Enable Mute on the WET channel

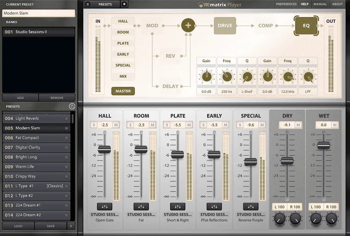click(334, 125)
